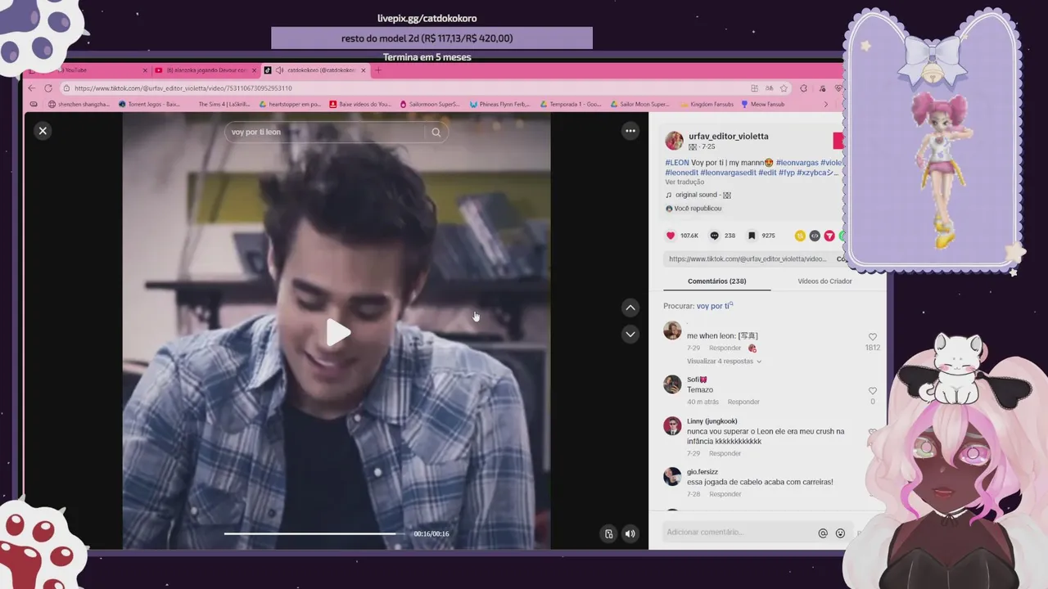Open a new browser tab with plus
This screenshot has width=1048, height=589.
[378, 70]
